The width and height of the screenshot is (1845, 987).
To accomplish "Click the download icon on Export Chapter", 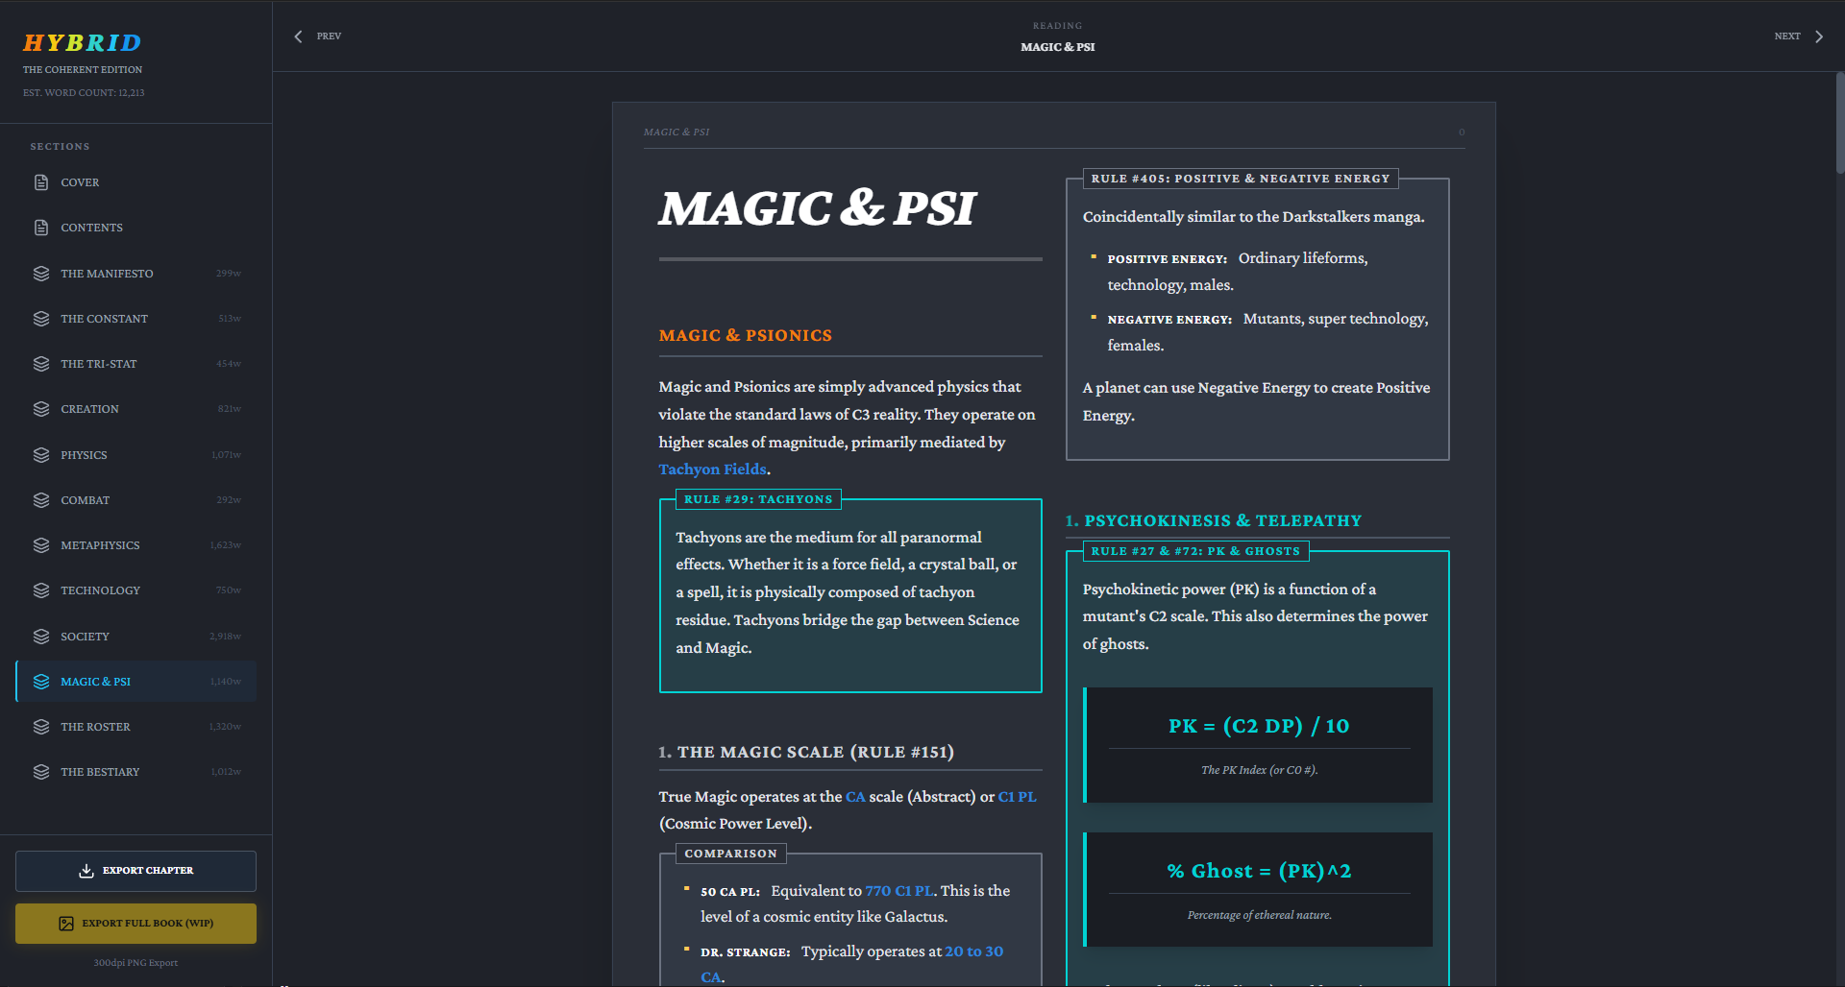I will click(x=86, y=871).
